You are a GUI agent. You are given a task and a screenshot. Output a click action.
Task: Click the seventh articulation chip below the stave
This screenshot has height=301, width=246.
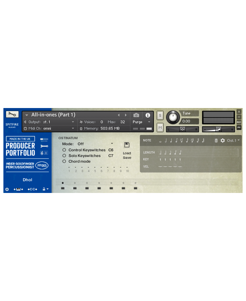pyautogui.click(x=135, y=188)
